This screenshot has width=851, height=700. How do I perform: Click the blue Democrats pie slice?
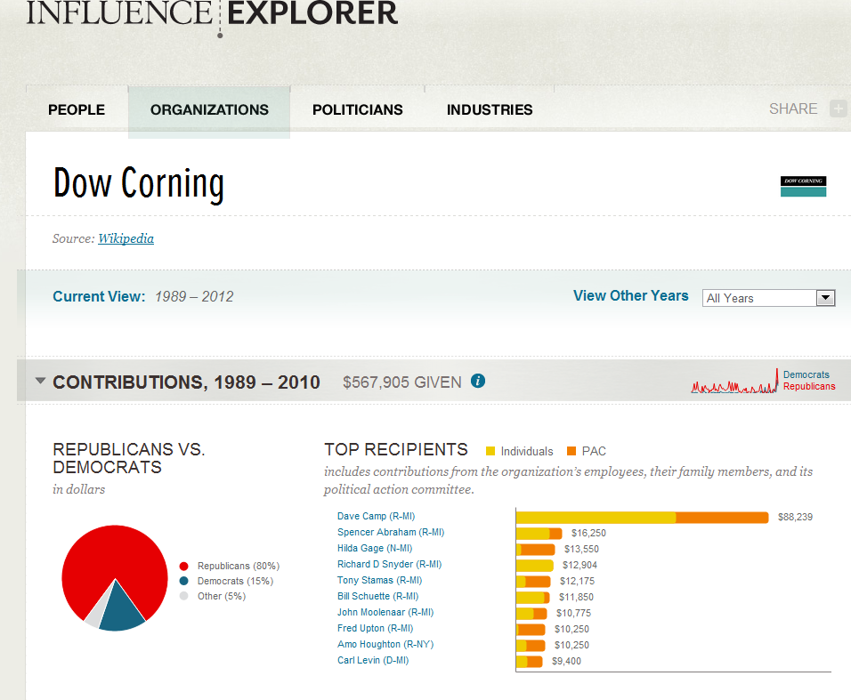[x=121, y=609]
